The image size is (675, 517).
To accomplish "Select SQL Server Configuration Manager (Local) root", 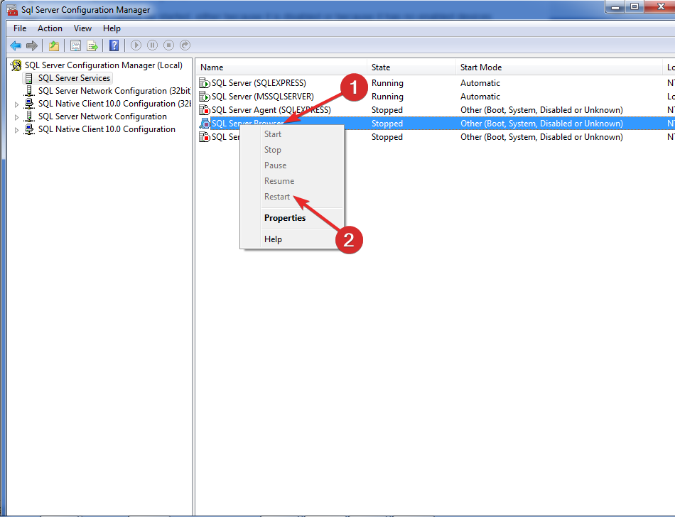I will (x=103, y=65).
